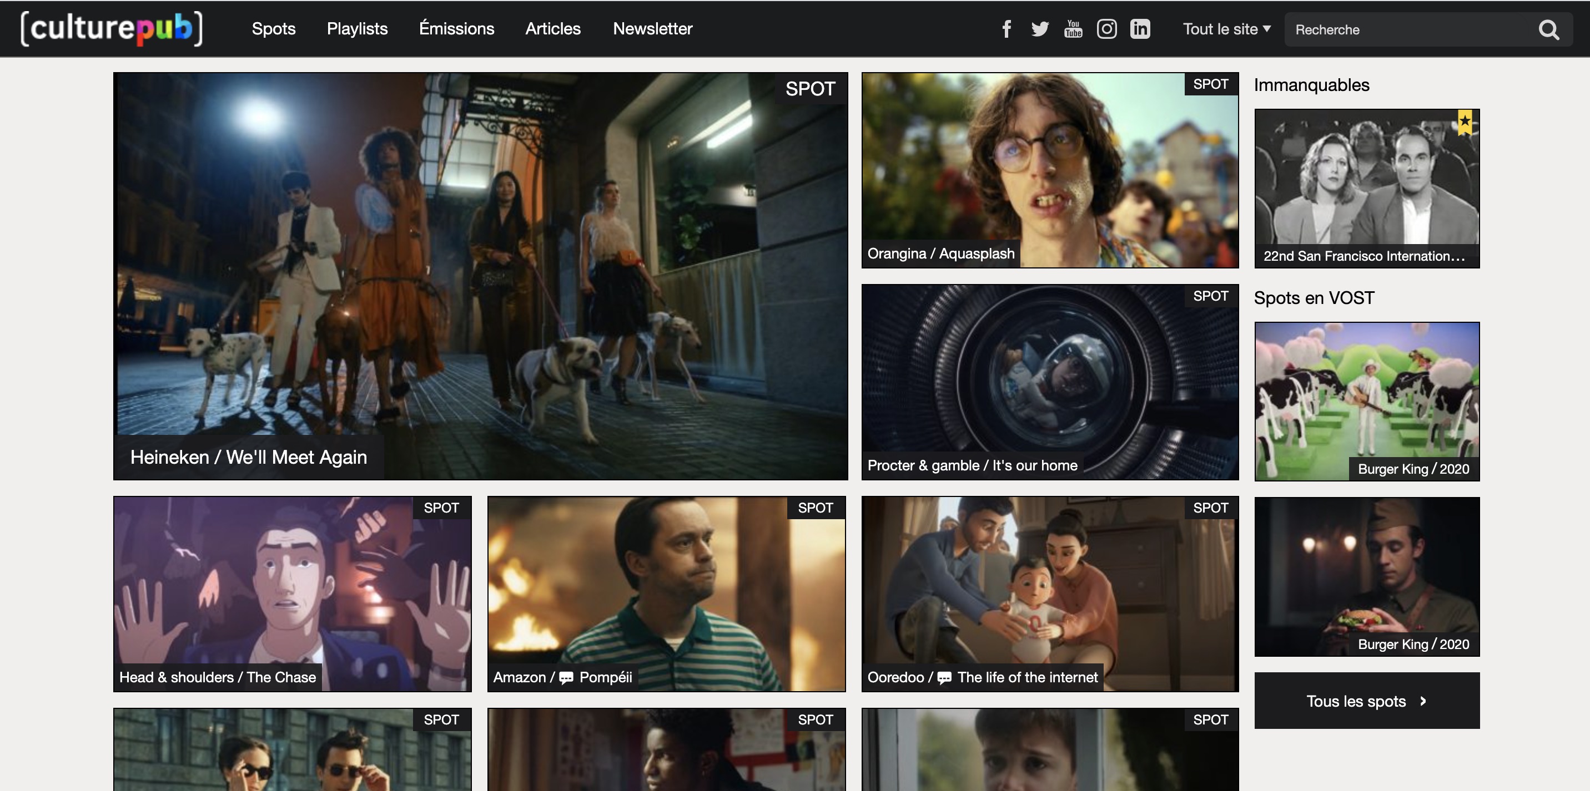Open Head & shoulders / The Chase link
This screenshot has width=1590, height=791.
(218, 677)
